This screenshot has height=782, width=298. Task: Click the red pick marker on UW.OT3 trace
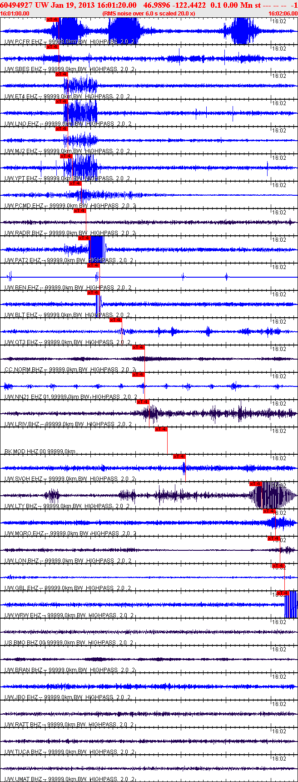(x=116, y=320)
